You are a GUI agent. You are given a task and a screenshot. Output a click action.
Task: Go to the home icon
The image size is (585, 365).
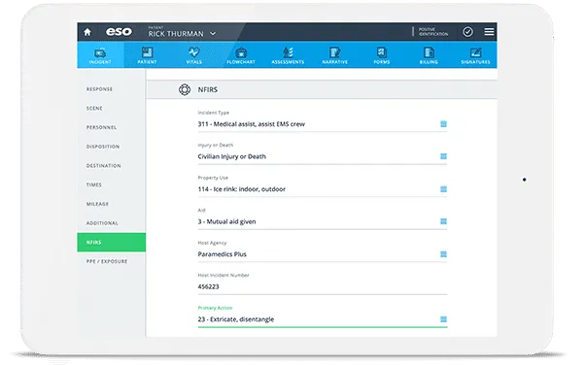tap(87, 32)
